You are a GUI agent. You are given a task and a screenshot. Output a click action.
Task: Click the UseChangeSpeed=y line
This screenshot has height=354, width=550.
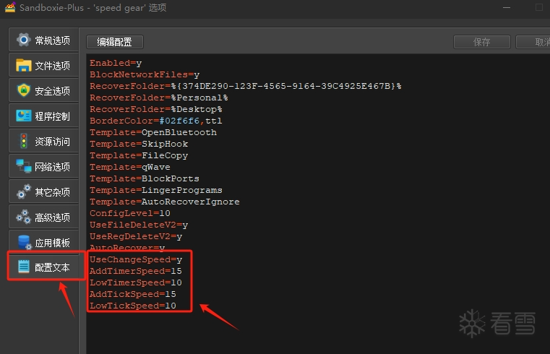(x=136, y=259)
